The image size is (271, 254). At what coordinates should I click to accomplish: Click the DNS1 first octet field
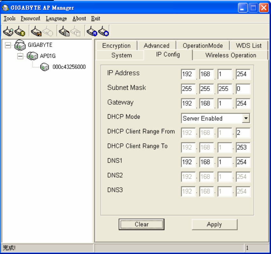click(x=188, y=162)
